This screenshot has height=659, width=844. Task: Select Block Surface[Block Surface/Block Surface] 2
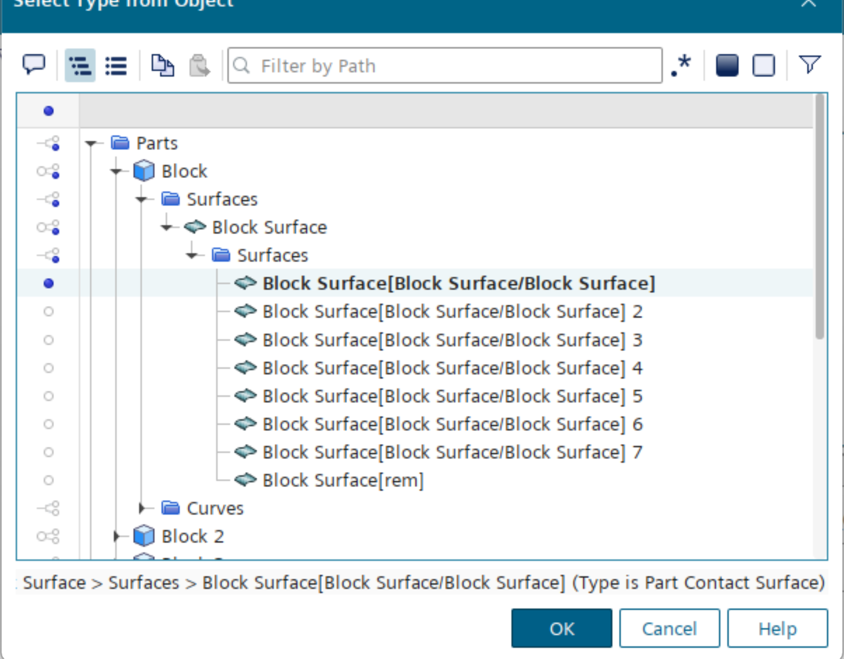pyautogui.click(x=453, y=311)
